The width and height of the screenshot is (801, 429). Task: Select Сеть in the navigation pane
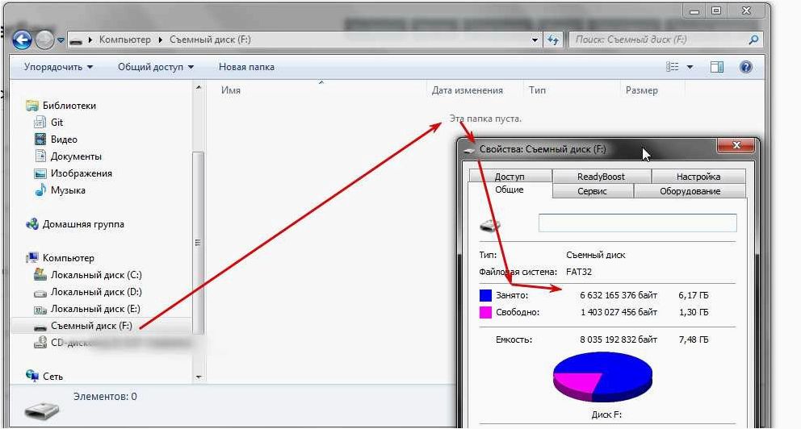pos(52,377)
